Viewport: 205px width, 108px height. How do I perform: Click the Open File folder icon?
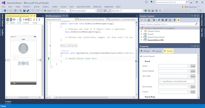point(21,11)
